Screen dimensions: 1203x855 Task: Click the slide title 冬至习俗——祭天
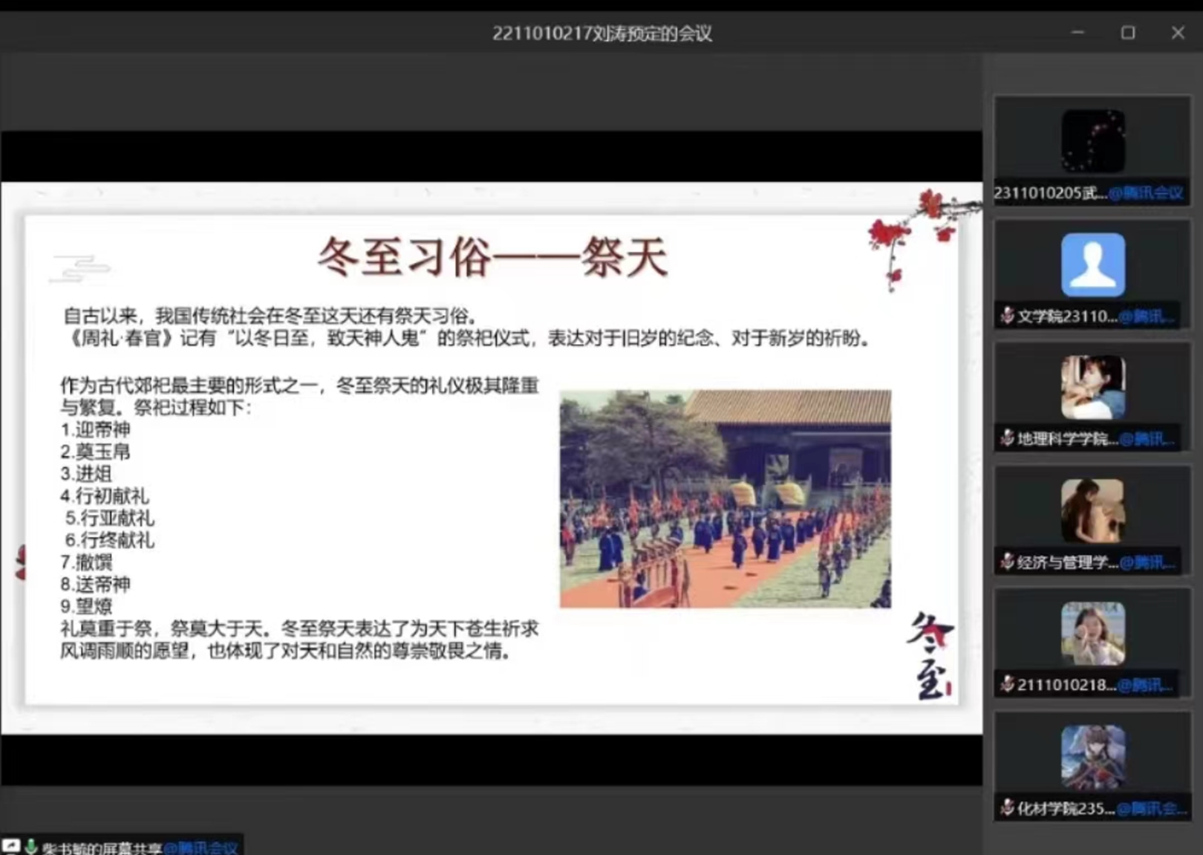(x=492, y=257)
